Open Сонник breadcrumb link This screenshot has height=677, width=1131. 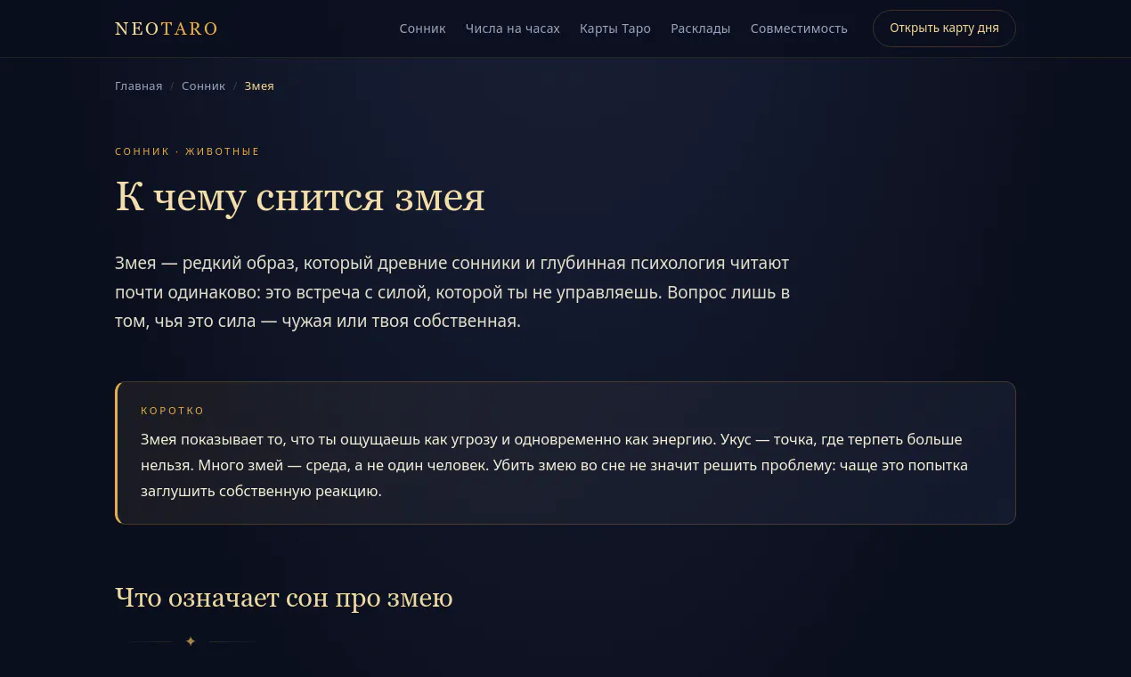pyautogui.click(x=203, y=86)
